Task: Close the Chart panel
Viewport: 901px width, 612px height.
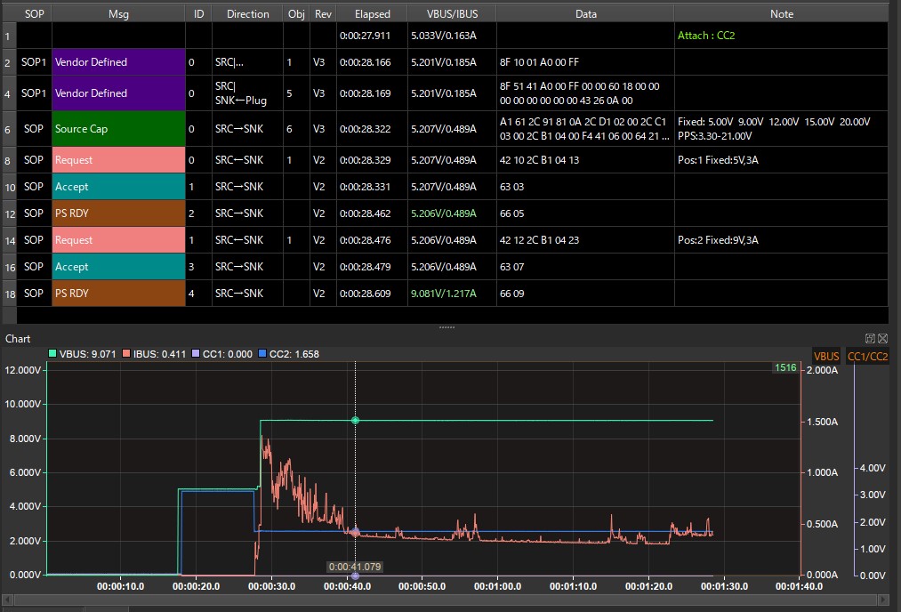Action: tap(883, 338)
